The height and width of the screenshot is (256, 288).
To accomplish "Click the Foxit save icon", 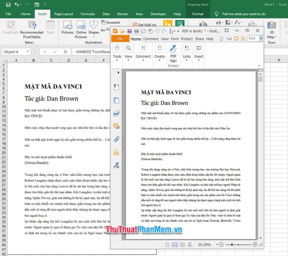I will click(x=130, y=31).
